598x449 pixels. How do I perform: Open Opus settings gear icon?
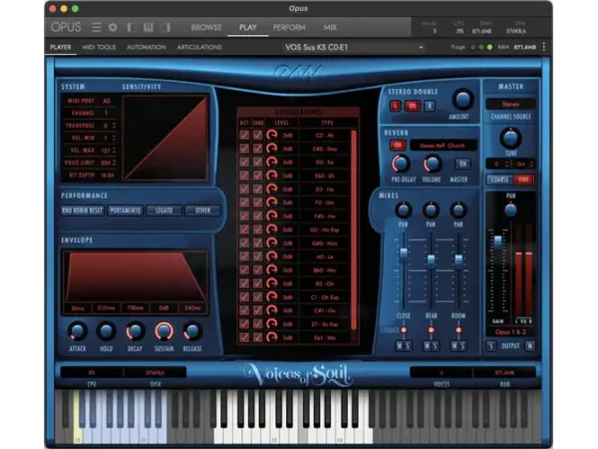click(113, 27)
